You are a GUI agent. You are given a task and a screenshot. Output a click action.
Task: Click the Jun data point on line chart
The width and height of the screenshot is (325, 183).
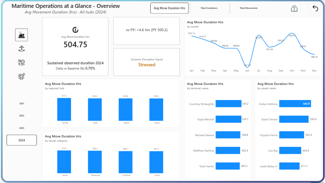tap(247, 65)
